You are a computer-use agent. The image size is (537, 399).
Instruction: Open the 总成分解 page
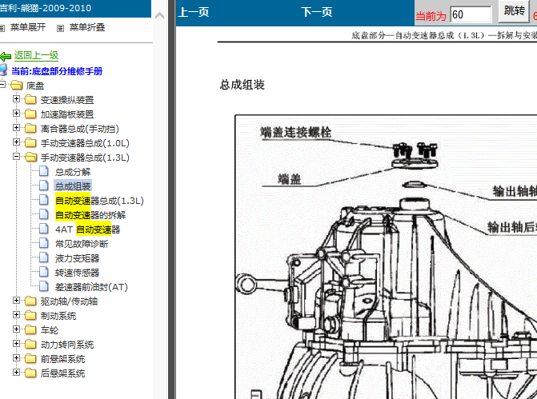pyautogui.click(x=73, y=172)
